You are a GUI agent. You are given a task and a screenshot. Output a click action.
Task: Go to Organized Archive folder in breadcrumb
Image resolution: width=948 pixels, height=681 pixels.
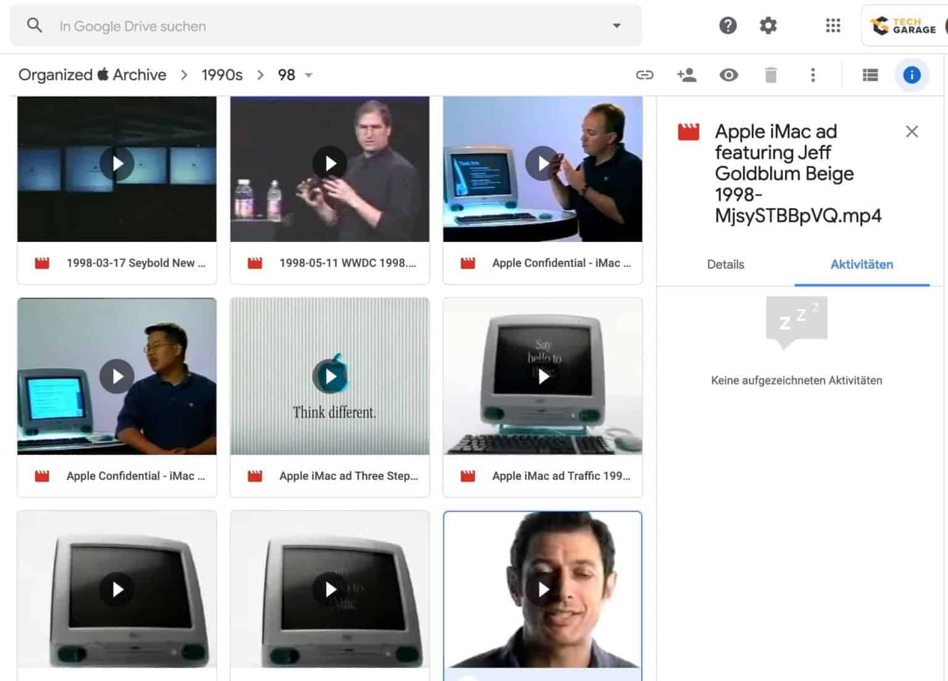coord(92,75)
